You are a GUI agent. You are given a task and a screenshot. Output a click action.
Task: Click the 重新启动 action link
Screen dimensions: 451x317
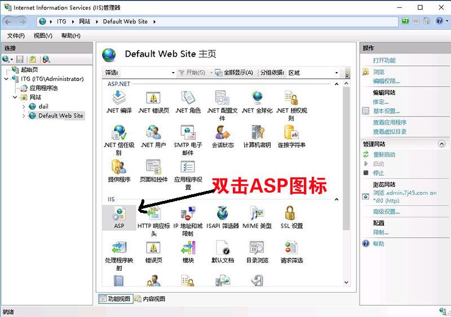pos(384,155)
